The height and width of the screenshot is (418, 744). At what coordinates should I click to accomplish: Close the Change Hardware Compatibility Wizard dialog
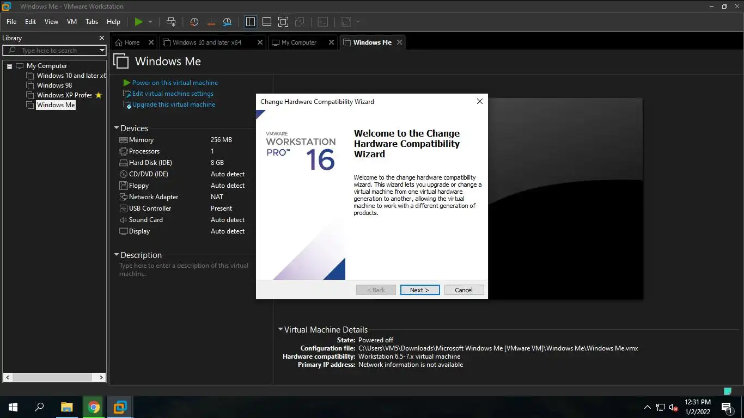(x=480, y=101)
